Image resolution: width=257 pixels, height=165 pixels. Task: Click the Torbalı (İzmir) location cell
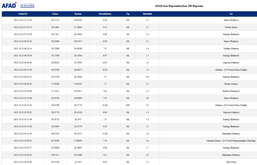(231, 27)
